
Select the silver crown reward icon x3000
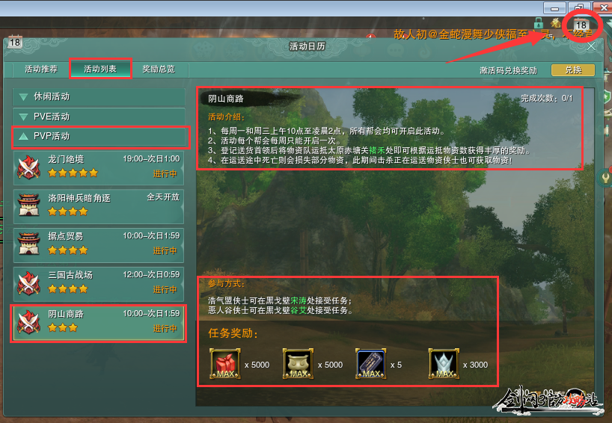click(x=444, y=364)
